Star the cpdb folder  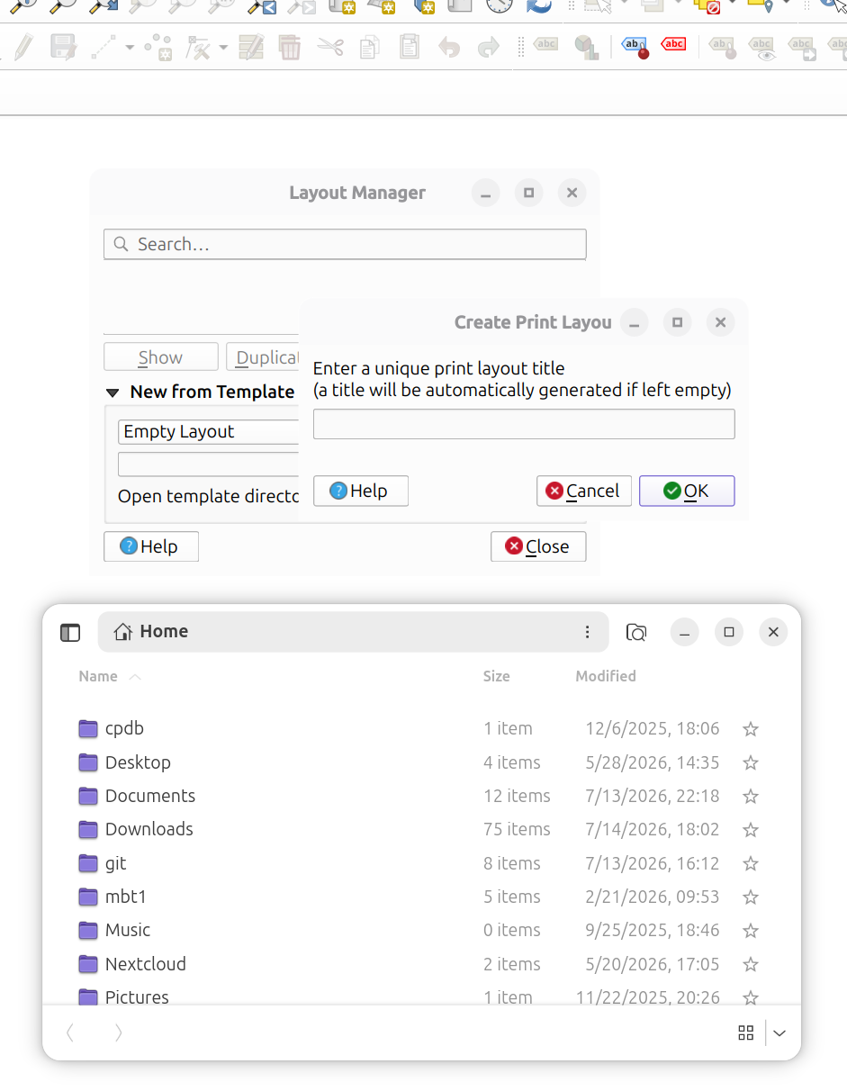click(750, 729)
